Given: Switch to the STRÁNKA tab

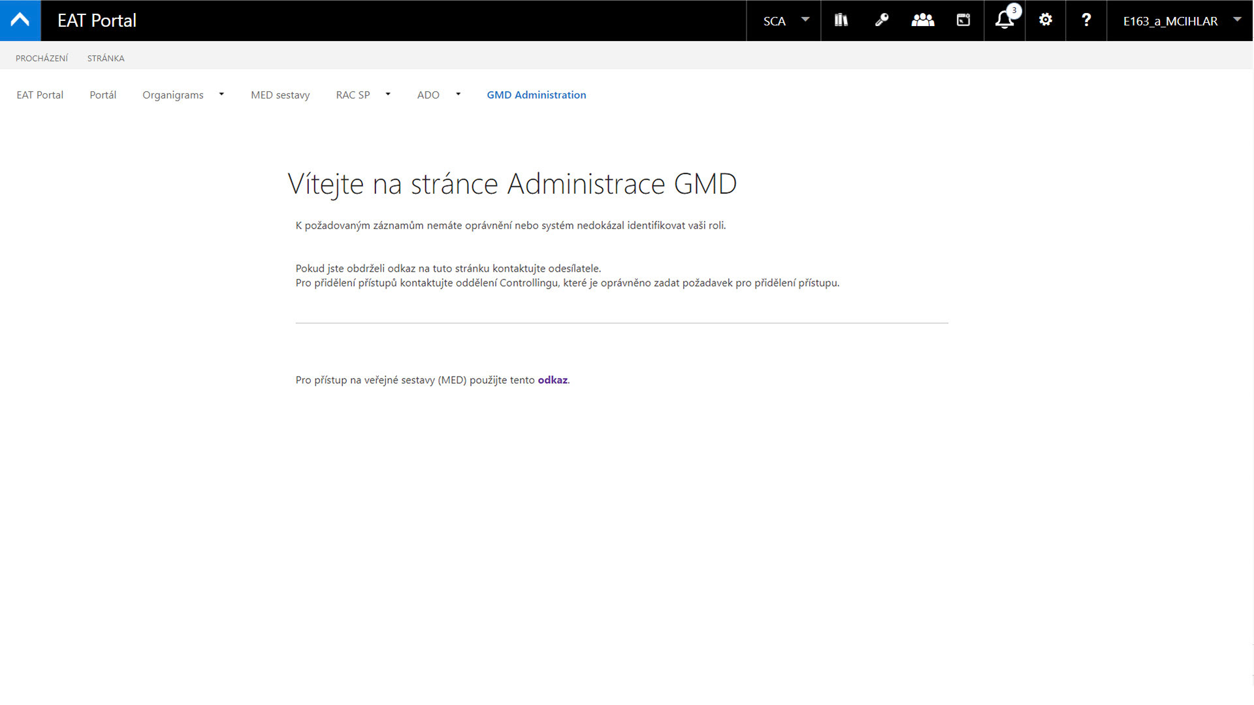Looking at the screenshot, I should (105, 58).
